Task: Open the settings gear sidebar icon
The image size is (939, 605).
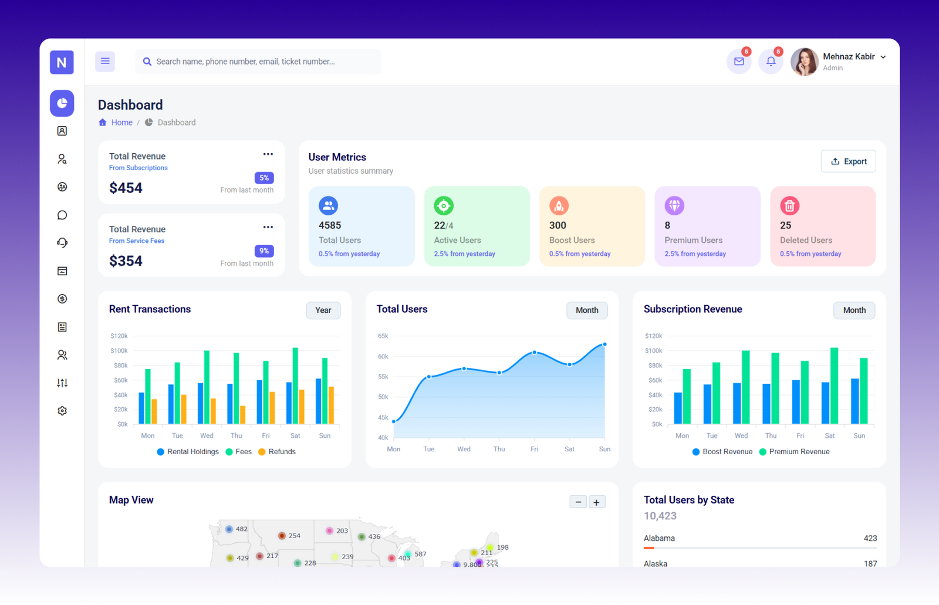Action: pos(62,411)
